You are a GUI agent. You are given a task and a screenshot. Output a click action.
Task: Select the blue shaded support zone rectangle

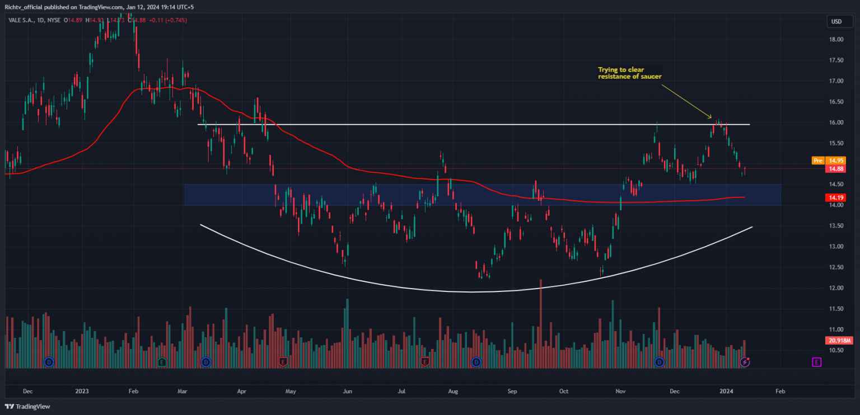click(x=483, y=195)
